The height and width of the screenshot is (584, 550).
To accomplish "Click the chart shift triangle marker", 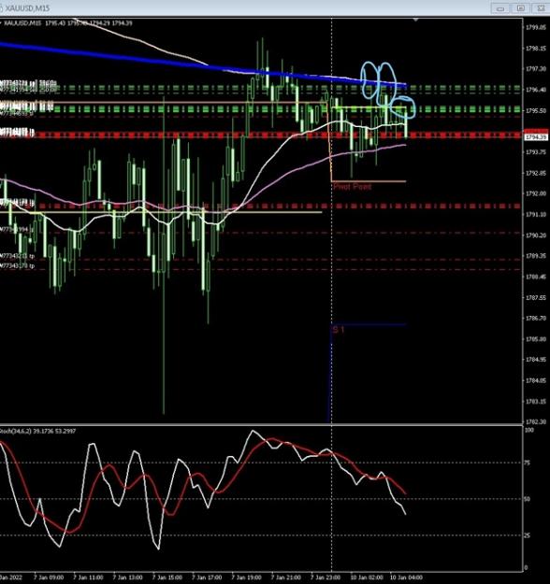I will [x=415, y=19].
